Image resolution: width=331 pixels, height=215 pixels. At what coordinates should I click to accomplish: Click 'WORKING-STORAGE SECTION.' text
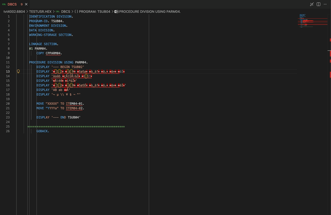(x=51, y=35)
